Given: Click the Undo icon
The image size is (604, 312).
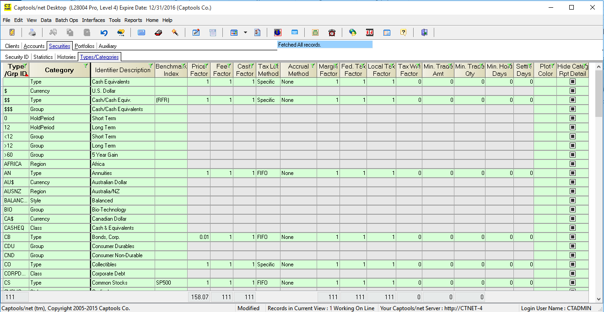Looking at the screenshot, I should coord(103,32).
